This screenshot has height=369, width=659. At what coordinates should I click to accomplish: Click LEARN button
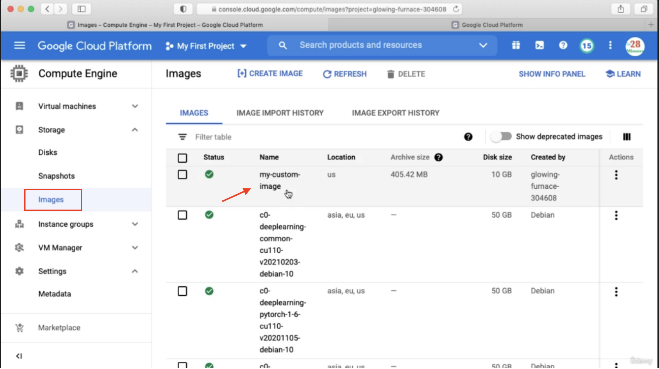(623, 74)
